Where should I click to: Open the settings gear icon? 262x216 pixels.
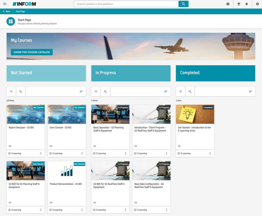click(257, 4)
